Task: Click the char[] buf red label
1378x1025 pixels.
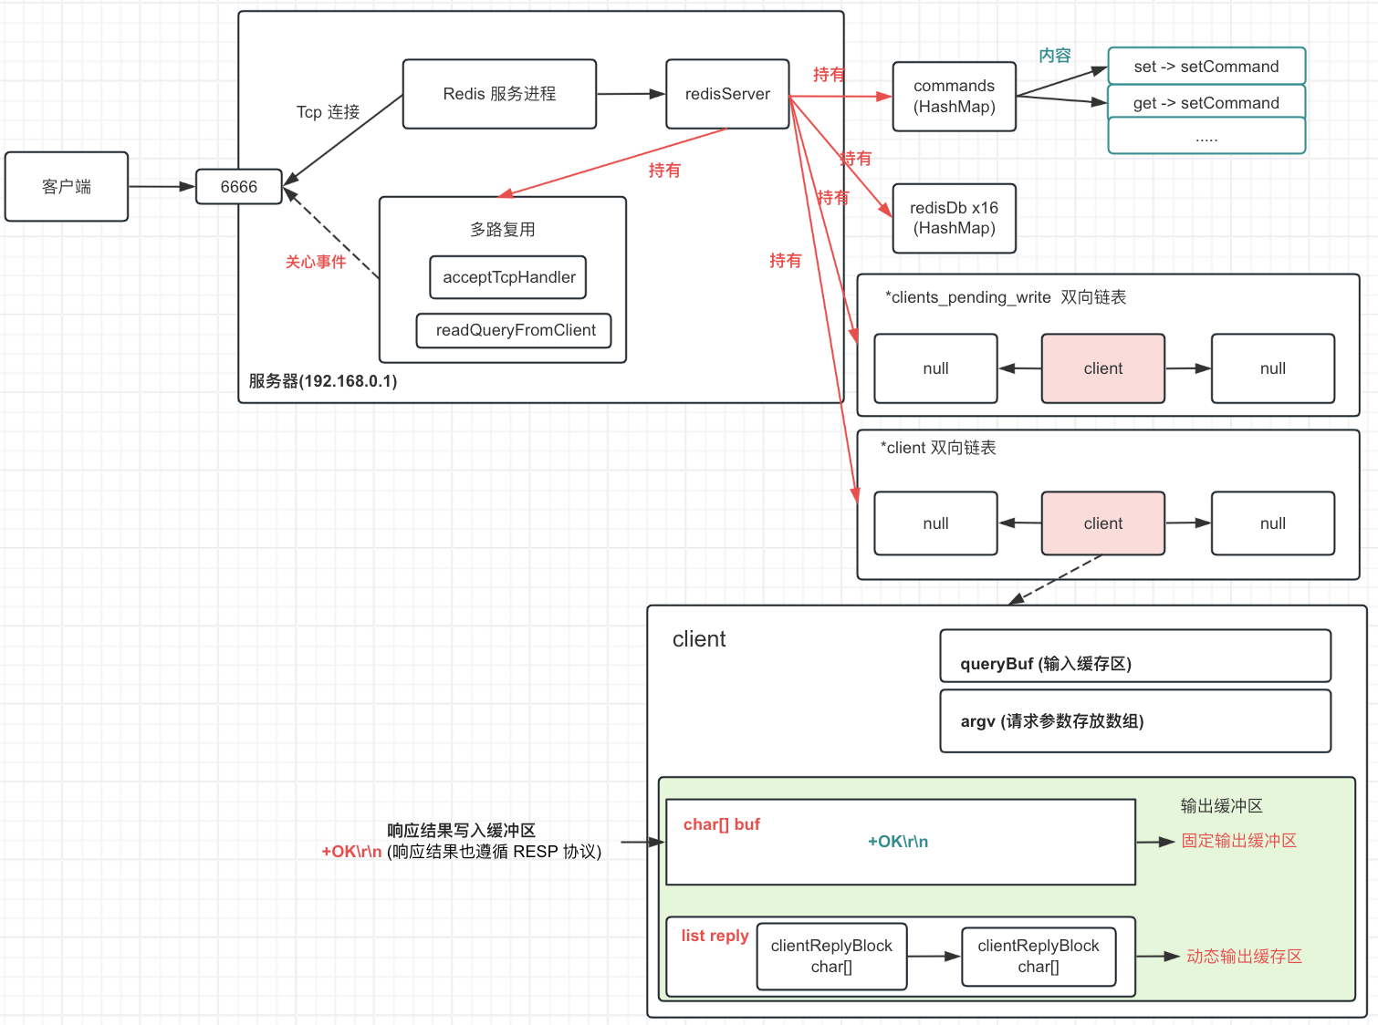Action: point(722,824)
